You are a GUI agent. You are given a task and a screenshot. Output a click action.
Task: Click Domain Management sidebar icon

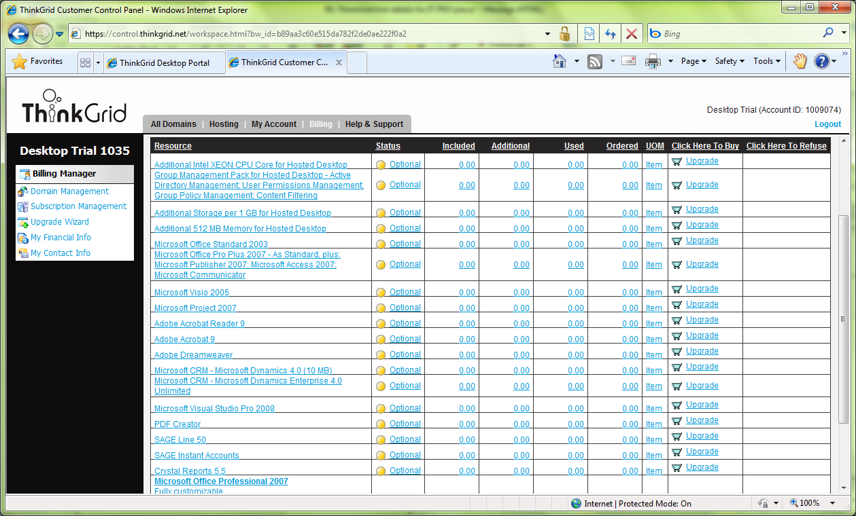tap(24, 192)
